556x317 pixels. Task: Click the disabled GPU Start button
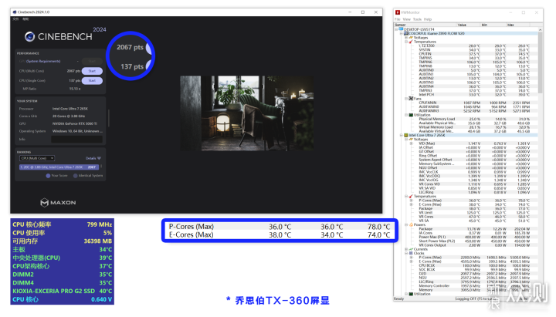pyautogui.click(x=92, y=61)
